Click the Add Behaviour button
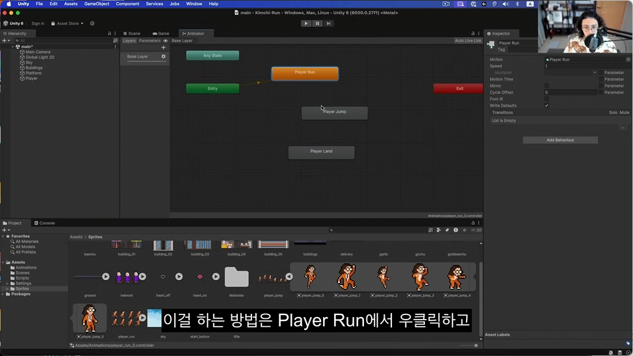This screenshot has width=633, height=356. 560,140
